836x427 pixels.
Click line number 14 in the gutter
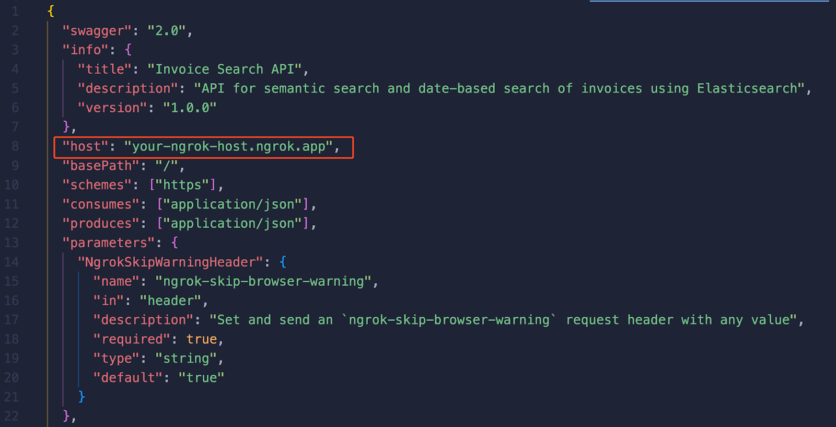11,262
